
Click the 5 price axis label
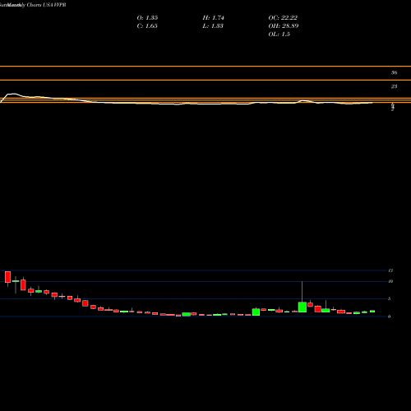(x=390, y=299)
